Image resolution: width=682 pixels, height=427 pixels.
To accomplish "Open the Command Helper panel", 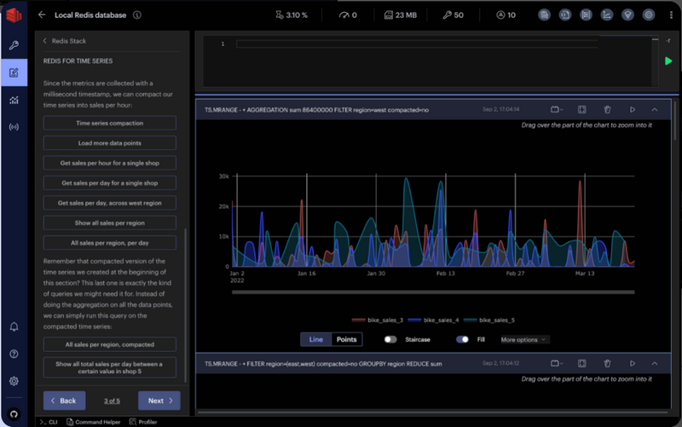I will pyautogui.click(x=94, y=422).
